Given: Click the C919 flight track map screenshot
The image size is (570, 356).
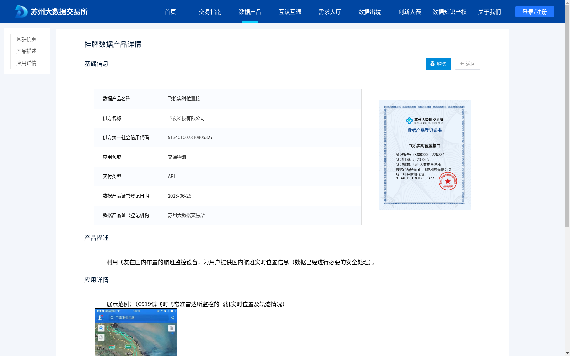Looking at the screenshot, I should [136, 332].
